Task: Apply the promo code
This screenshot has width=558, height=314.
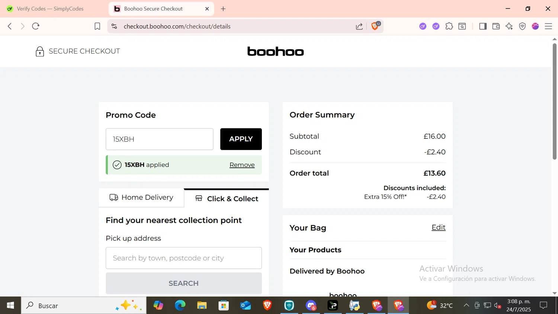Action: tap(241, 139)
